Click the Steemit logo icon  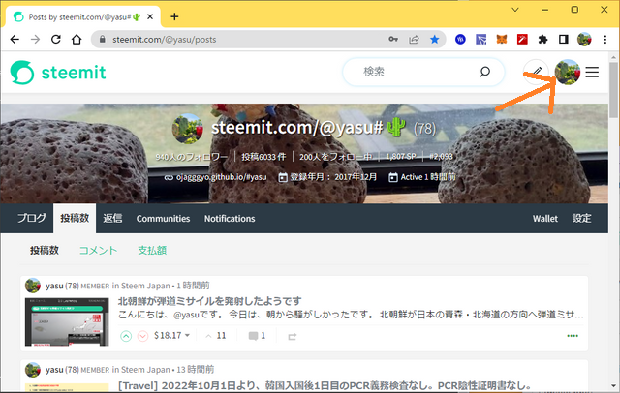(22, 73)
